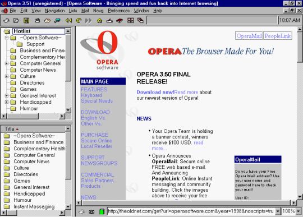Screen dimensions: 303x217
Task: Click the green document mode icon
Action: pyautogui.click(x=102, y=211)
